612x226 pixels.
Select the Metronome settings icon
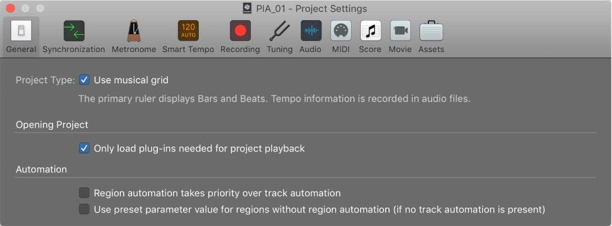click(x=134, y=31)
